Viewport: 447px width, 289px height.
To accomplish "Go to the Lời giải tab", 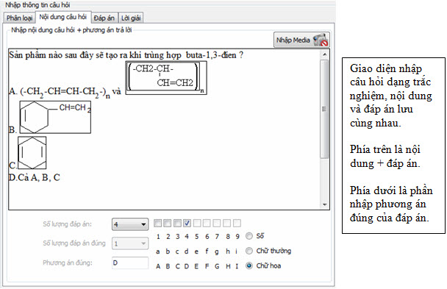I will click(x=131, y=18).
